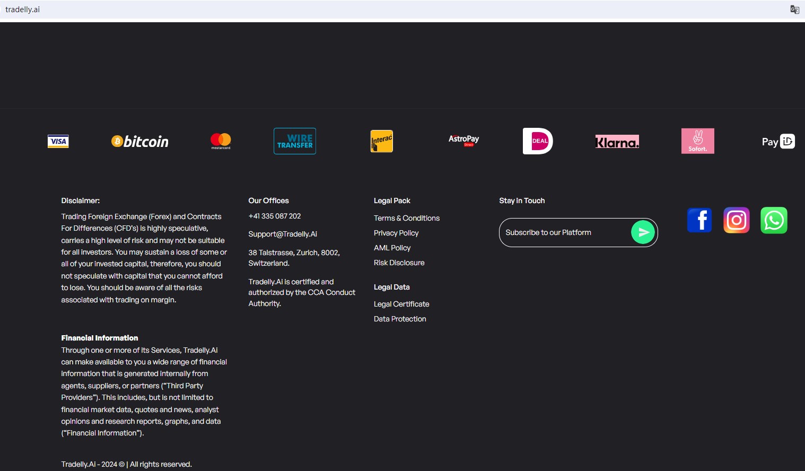Click the Mastercard logo
The height and width of the screenshot is (471, 805).
click(221, 141)
